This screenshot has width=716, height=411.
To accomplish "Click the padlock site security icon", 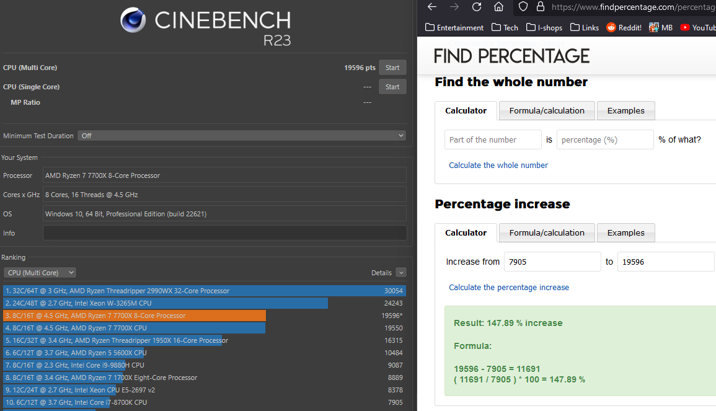I will [541, 7].
